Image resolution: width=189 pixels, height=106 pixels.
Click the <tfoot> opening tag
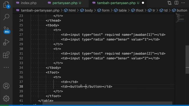[53, 72]
